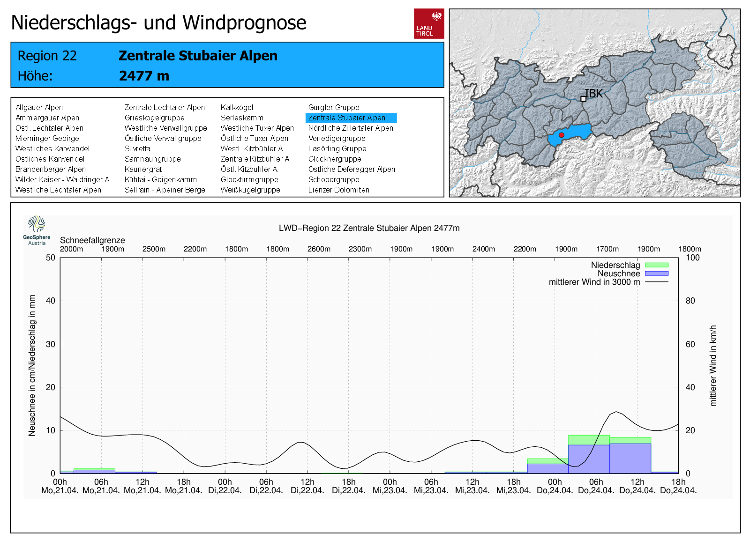Select Gurgler Gruppe from region list
Viewport: 750px width, 540px height.
[x=334, y=108]
